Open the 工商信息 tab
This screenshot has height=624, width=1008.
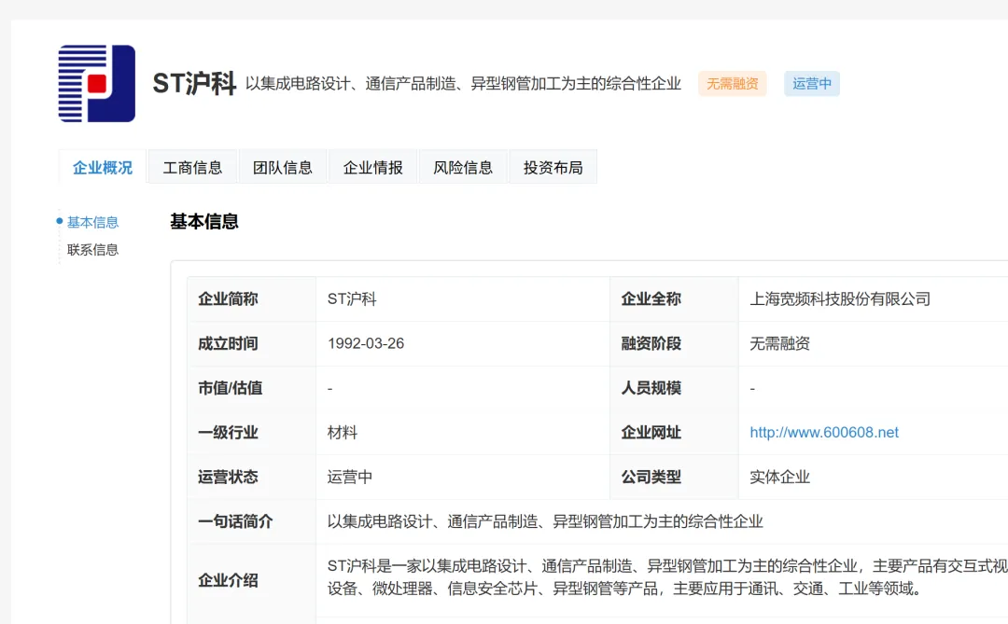click(192, 167)
